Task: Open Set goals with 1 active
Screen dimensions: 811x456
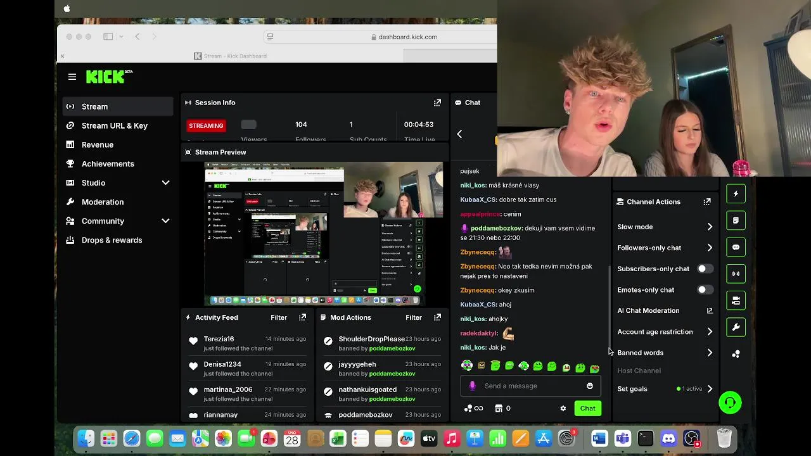Action: point(665,389)
